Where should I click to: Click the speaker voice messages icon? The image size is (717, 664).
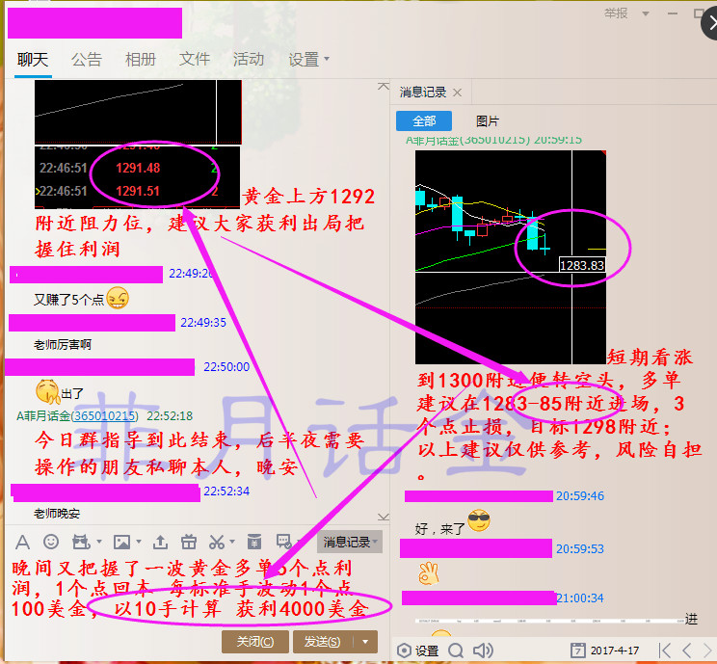tap(483, 651)
